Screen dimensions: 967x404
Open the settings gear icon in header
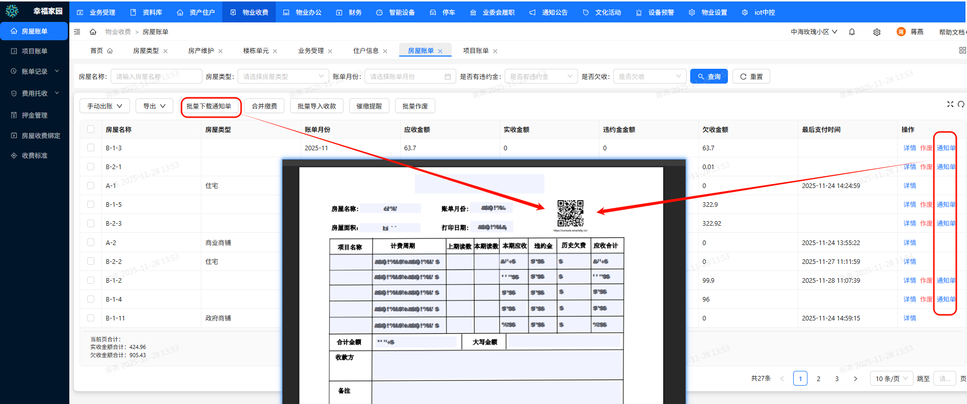(877, 32)
